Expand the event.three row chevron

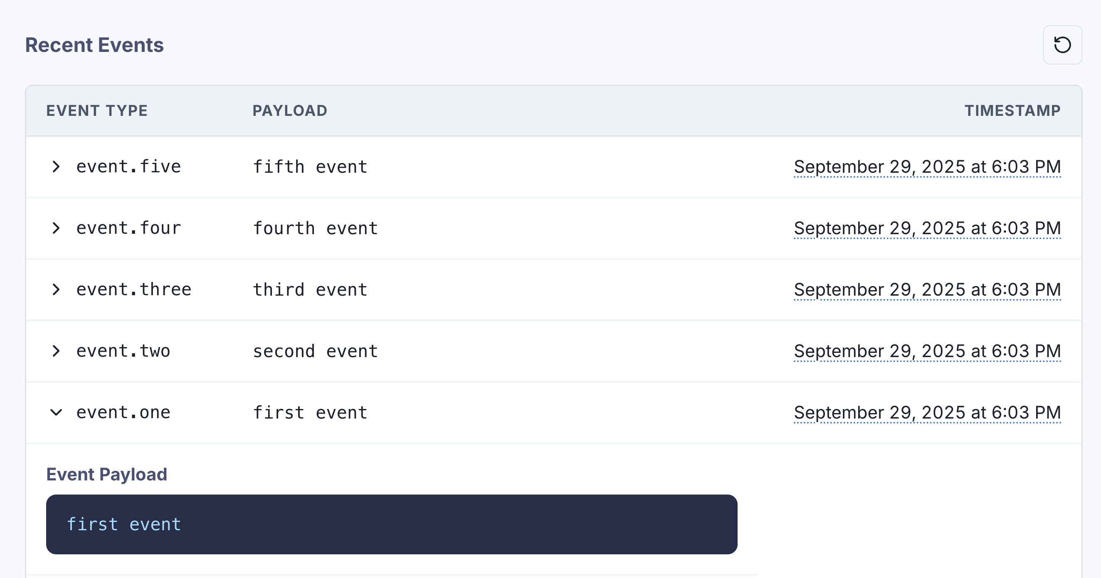(x=56, y=289)
